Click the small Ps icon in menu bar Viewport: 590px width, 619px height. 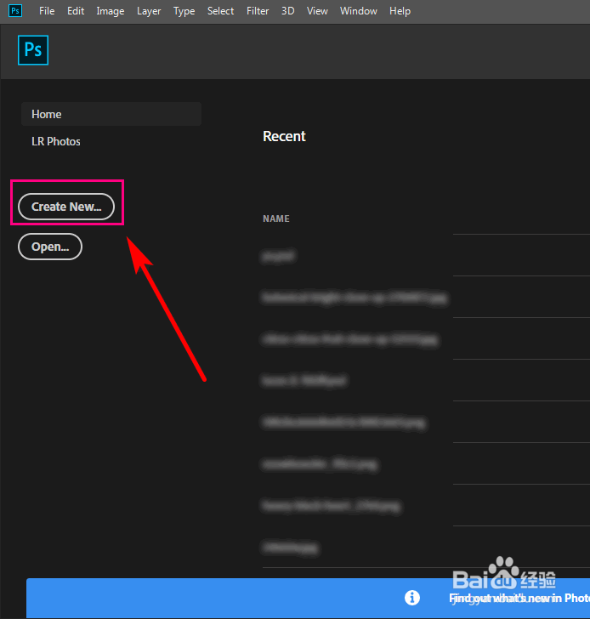(x=15, y=11)
